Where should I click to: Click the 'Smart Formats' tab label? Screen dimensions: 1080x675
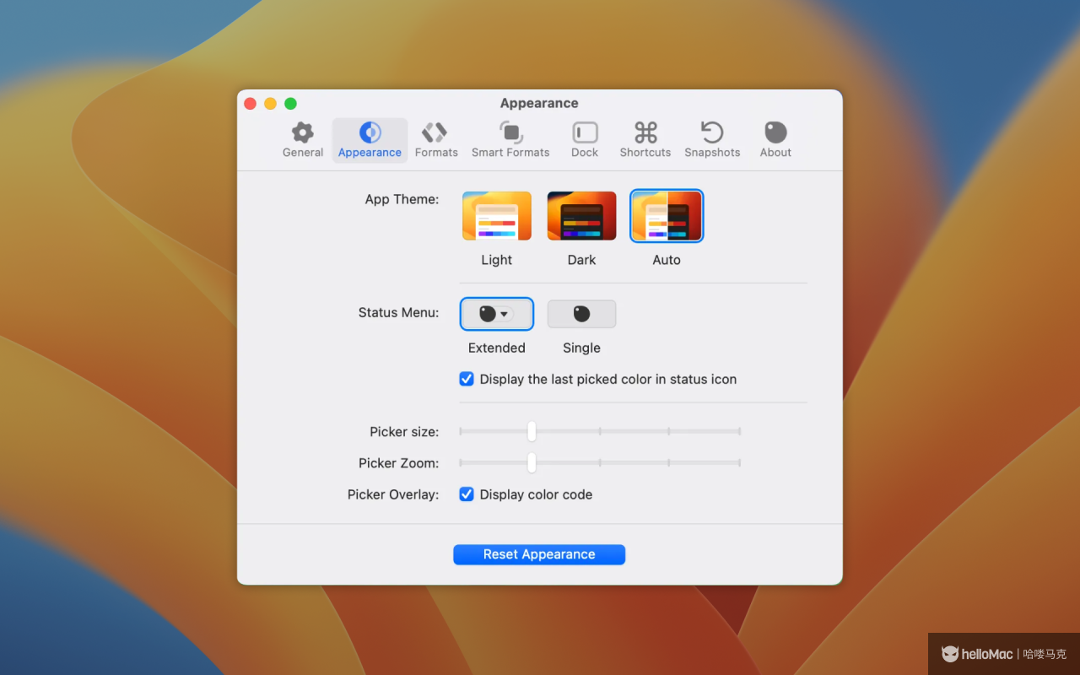[510, 153]
